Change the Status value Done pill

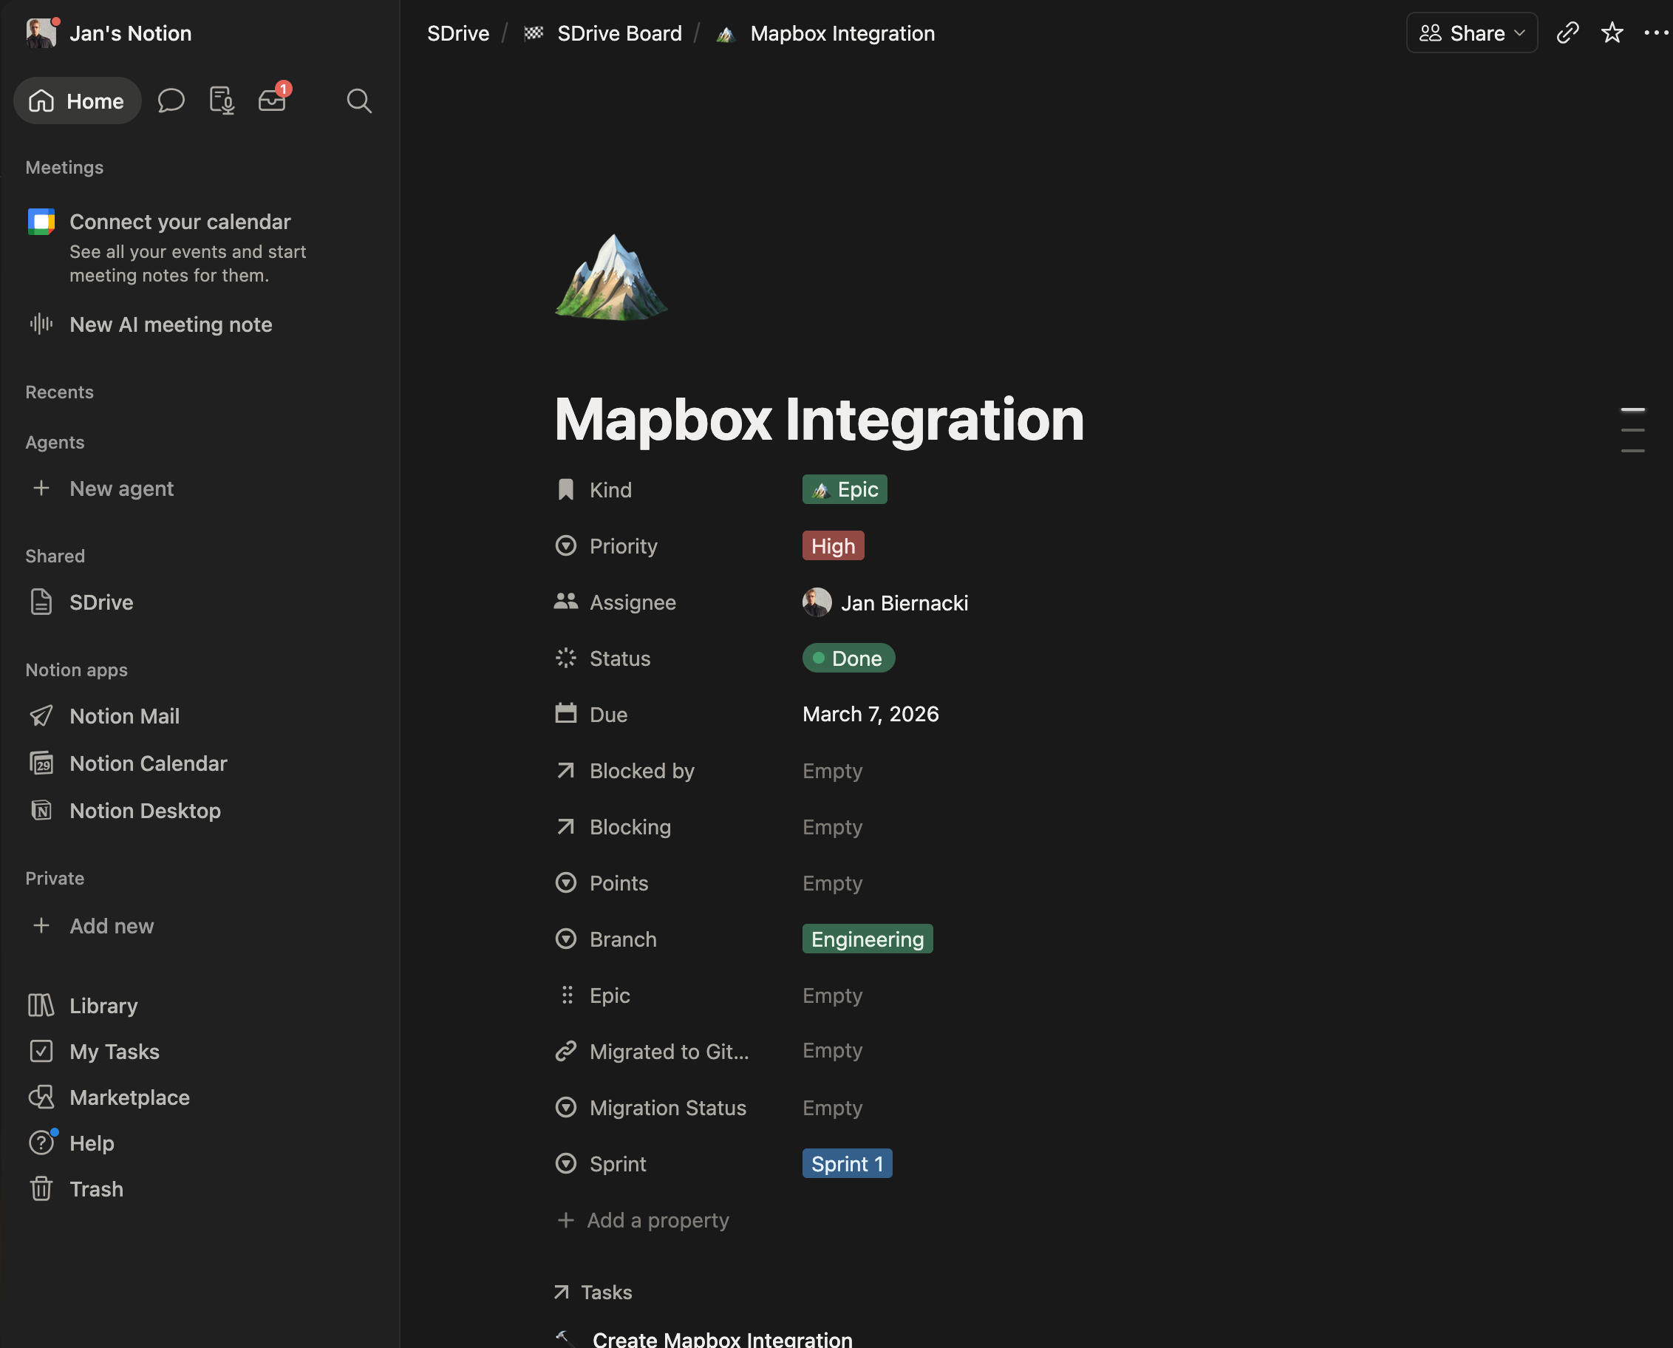848,658
